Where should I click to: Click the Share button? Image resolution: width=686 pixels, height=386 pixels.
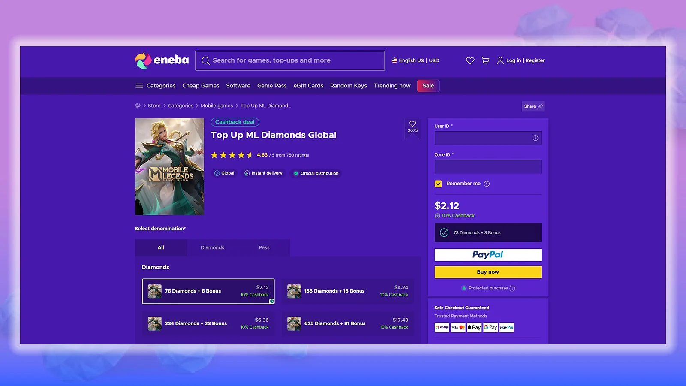coord(533,106)
